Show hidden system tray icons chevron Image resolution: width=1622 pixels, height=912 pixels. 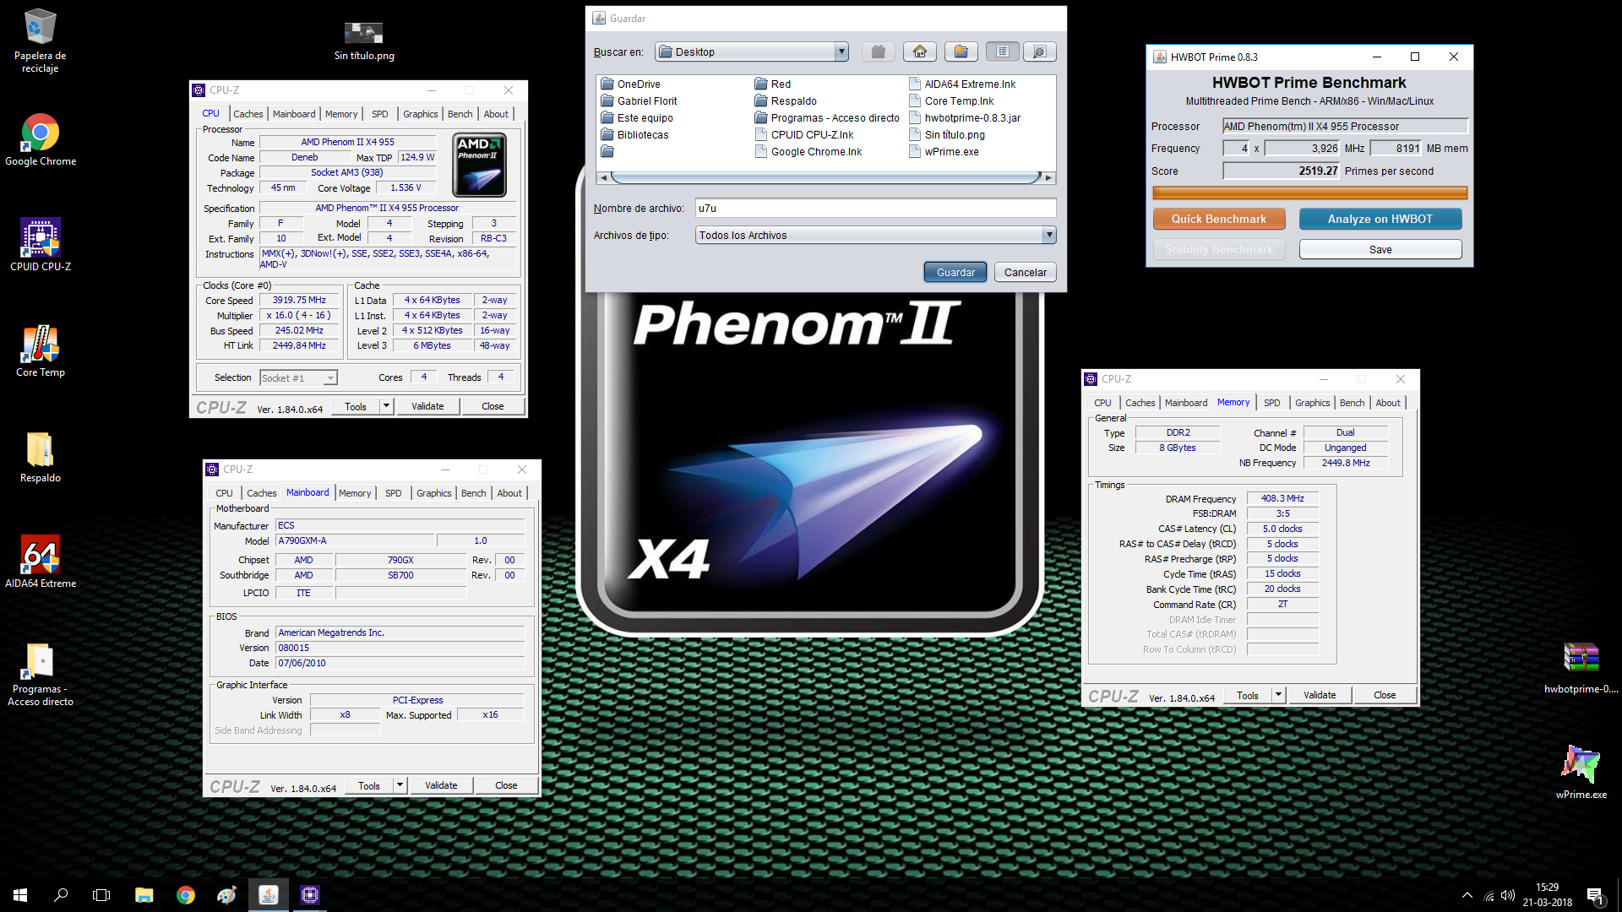point(1467,895)
